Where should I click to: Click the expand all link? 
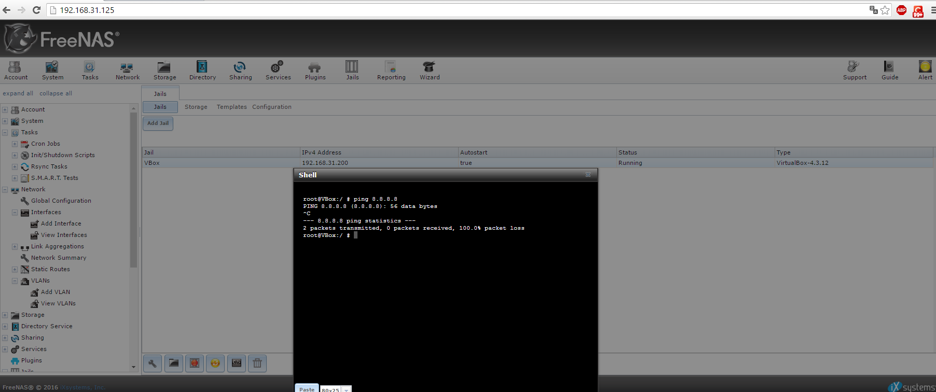tap(18, 93)
